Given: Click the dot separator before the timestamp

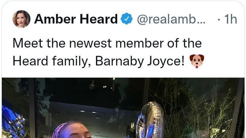Looking at the screenshot, I should [219, 19].
